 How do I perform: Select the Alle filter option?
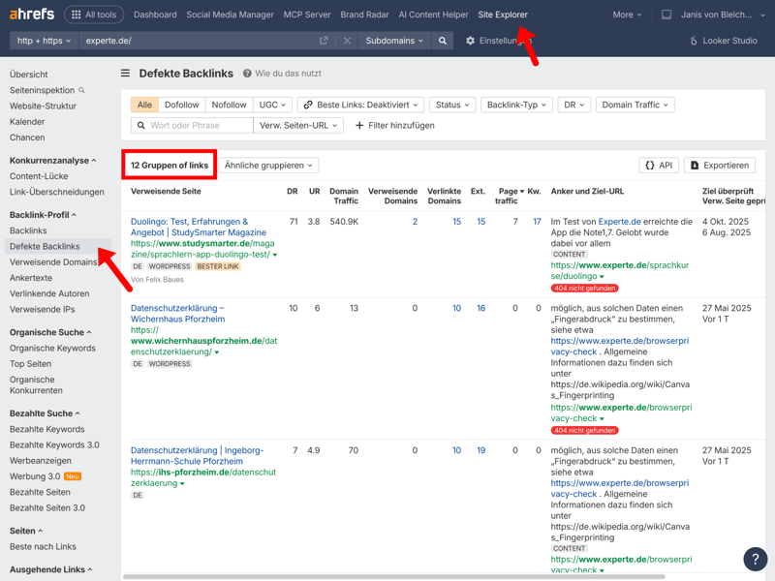point(144,105)
